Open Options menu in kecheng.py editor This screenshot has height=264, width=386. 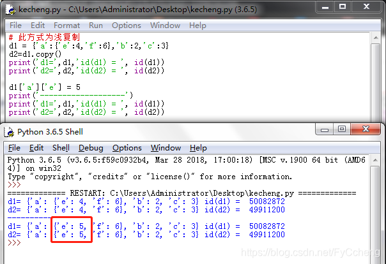(x=127, y=26)
